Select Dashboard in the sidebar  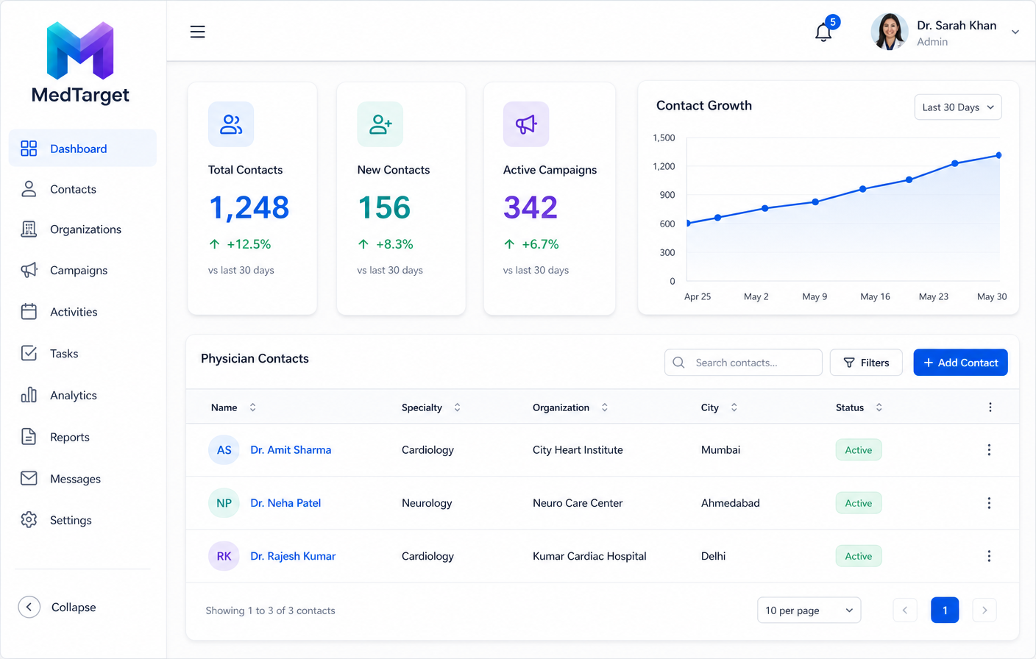click(x=82, y=149)
